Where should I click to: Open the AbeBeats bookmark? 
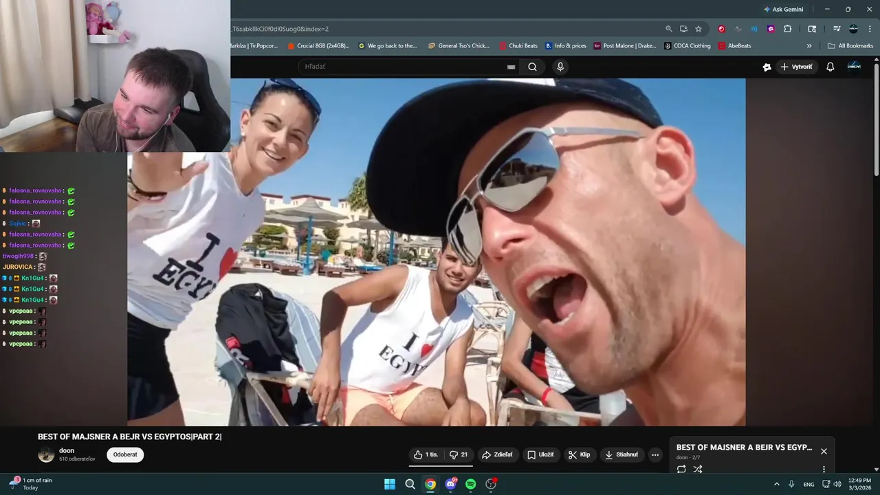[x=735, y=46]
